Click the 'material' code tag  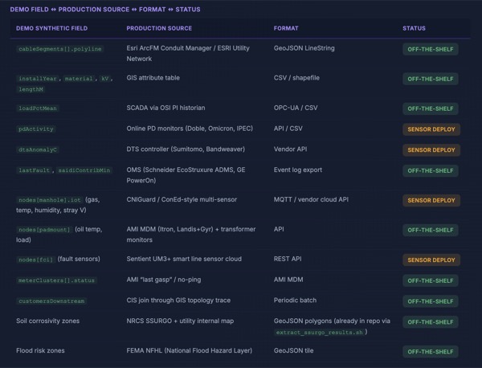click(x=79, y=79)
